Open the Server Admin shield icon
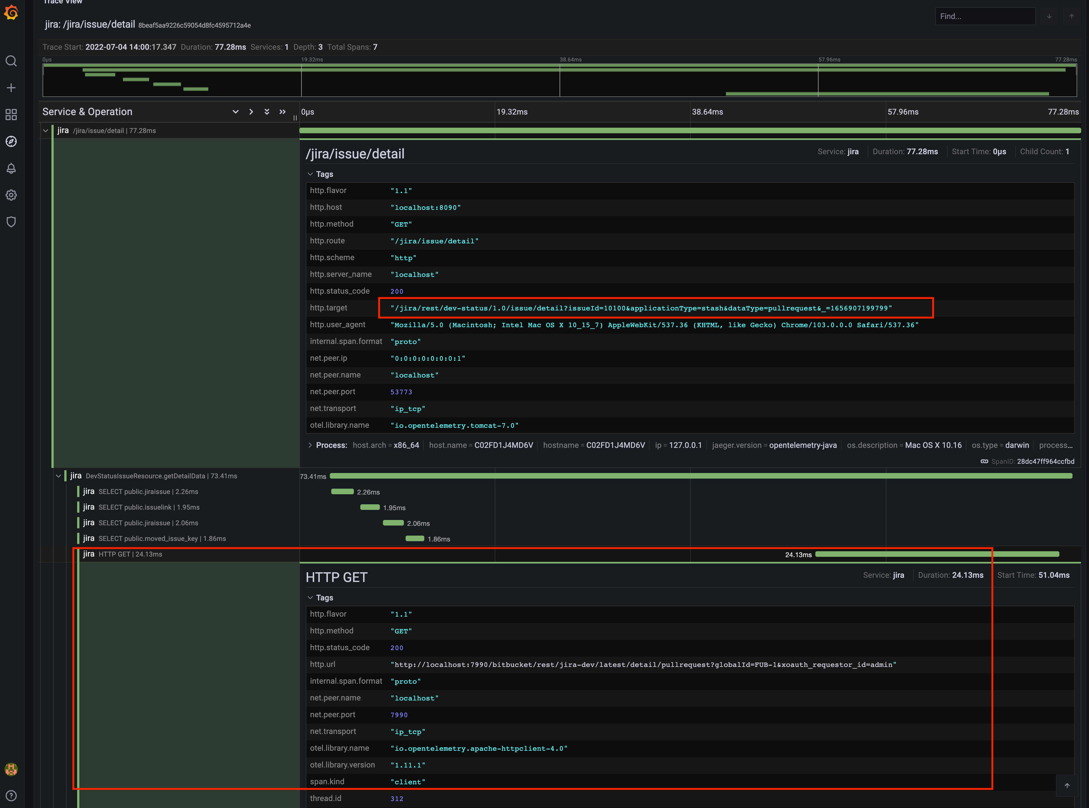This screenshot has height=808, width=1089. click(x=11, y=222)
